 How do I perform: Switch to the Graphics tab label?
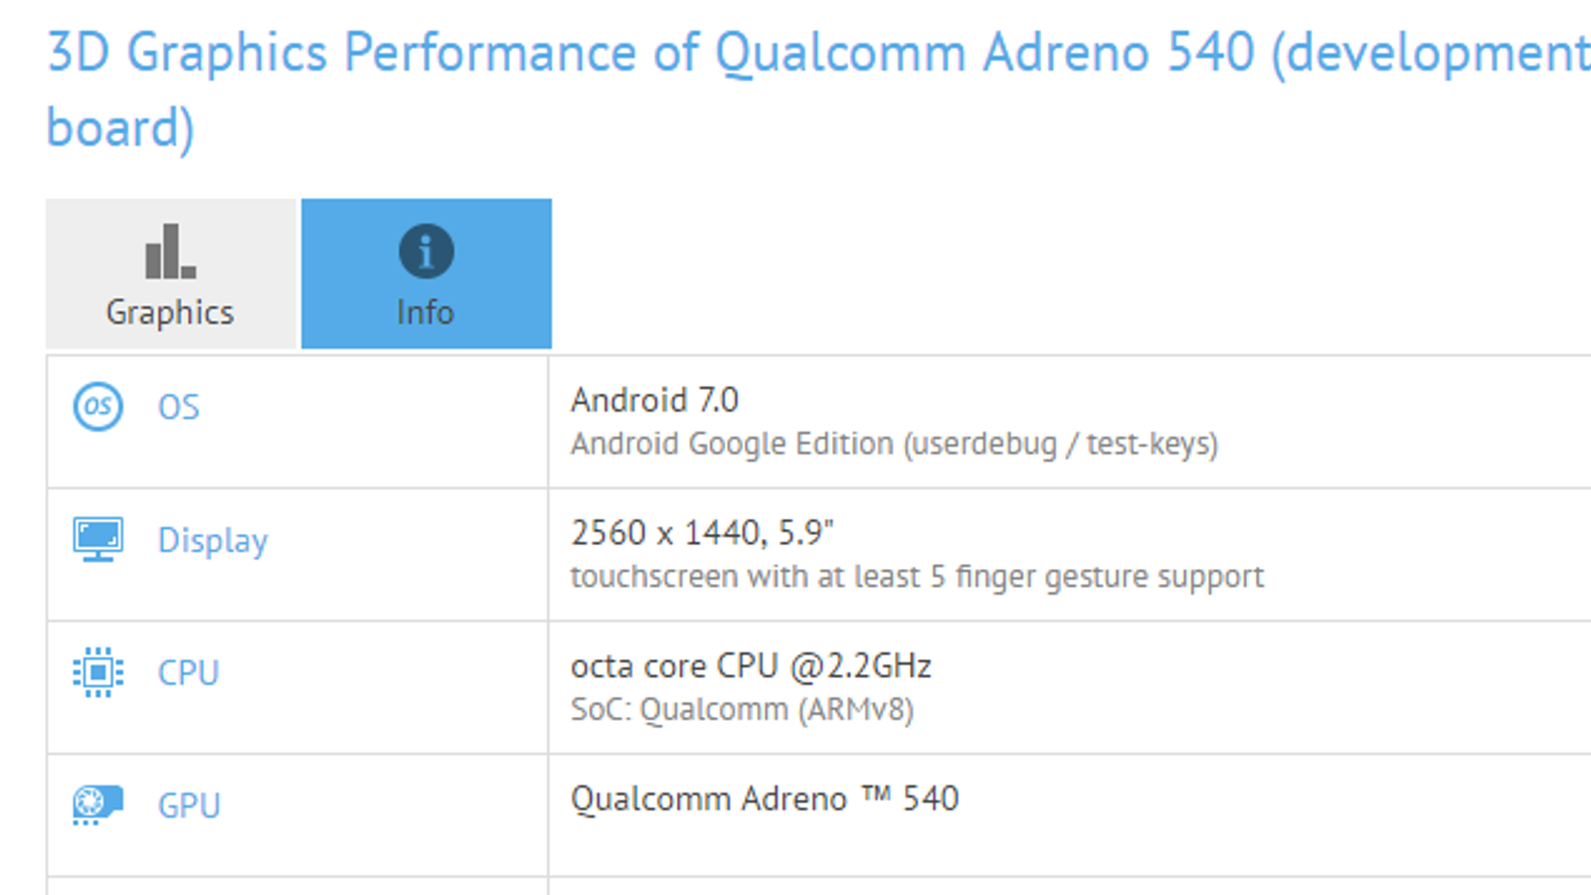170,312
